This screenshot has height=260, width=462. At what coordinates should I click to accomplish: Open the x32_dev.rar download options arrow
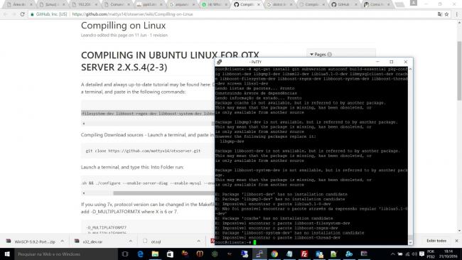tap(130, 241)
